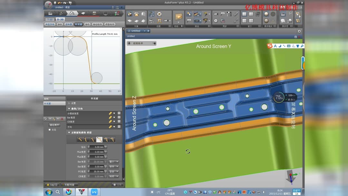This screenshot has height=196, width=348.
Task: Click the clock icon in the ribbon
Action: point(216,21)
